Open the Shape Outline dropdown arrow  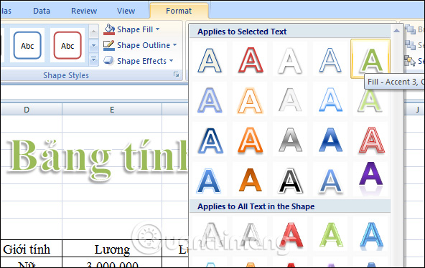(x=175, y=45)
